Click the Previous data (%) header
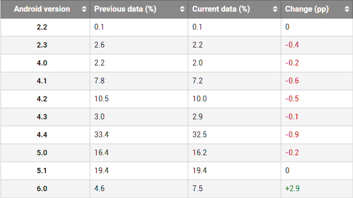Screen dimensions: 353x198 139,9
